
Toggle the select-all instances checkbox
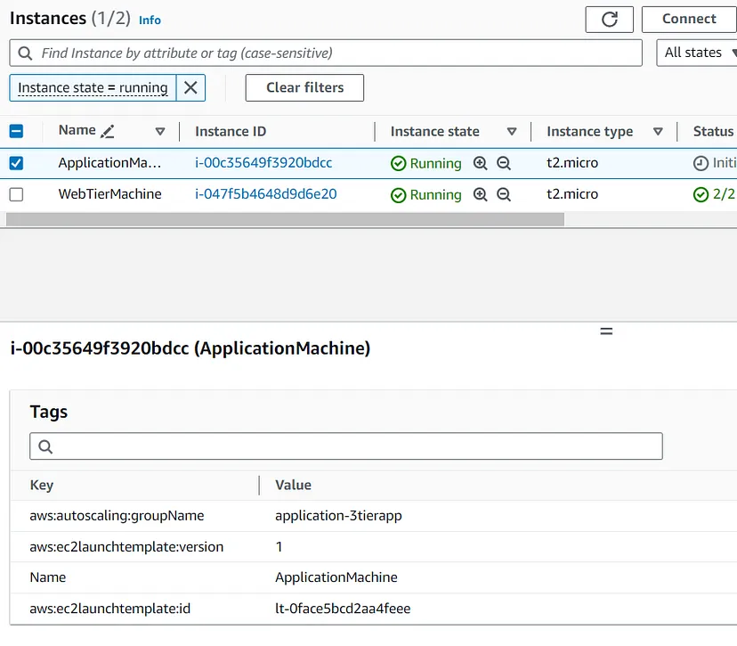(x=16, y=131)
